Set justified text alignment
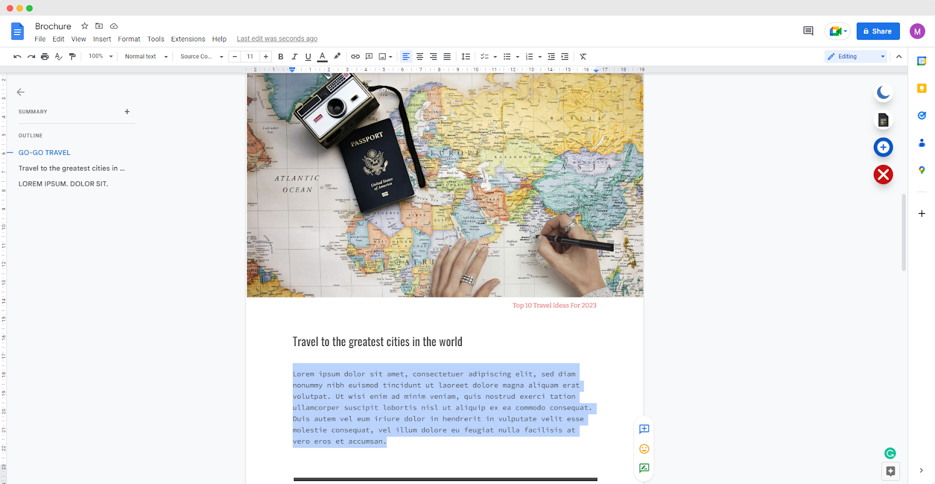Viewport: 935px width, 484px height. [x=447, y=57]
